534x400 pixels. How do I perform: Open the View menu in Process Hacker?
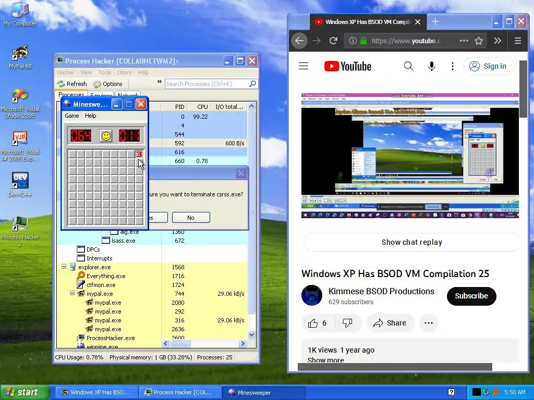tap(86, 72)
